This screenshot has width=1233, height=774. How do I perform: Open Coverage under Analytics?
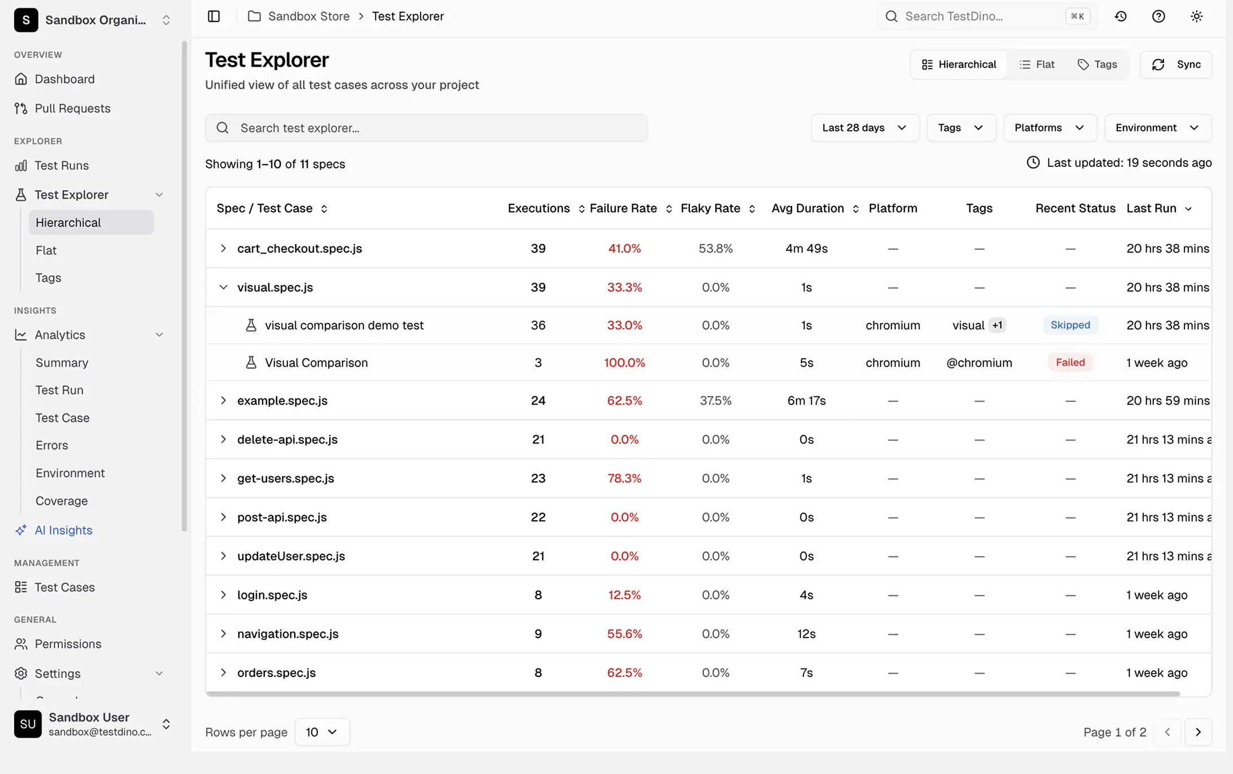(61, 501)
